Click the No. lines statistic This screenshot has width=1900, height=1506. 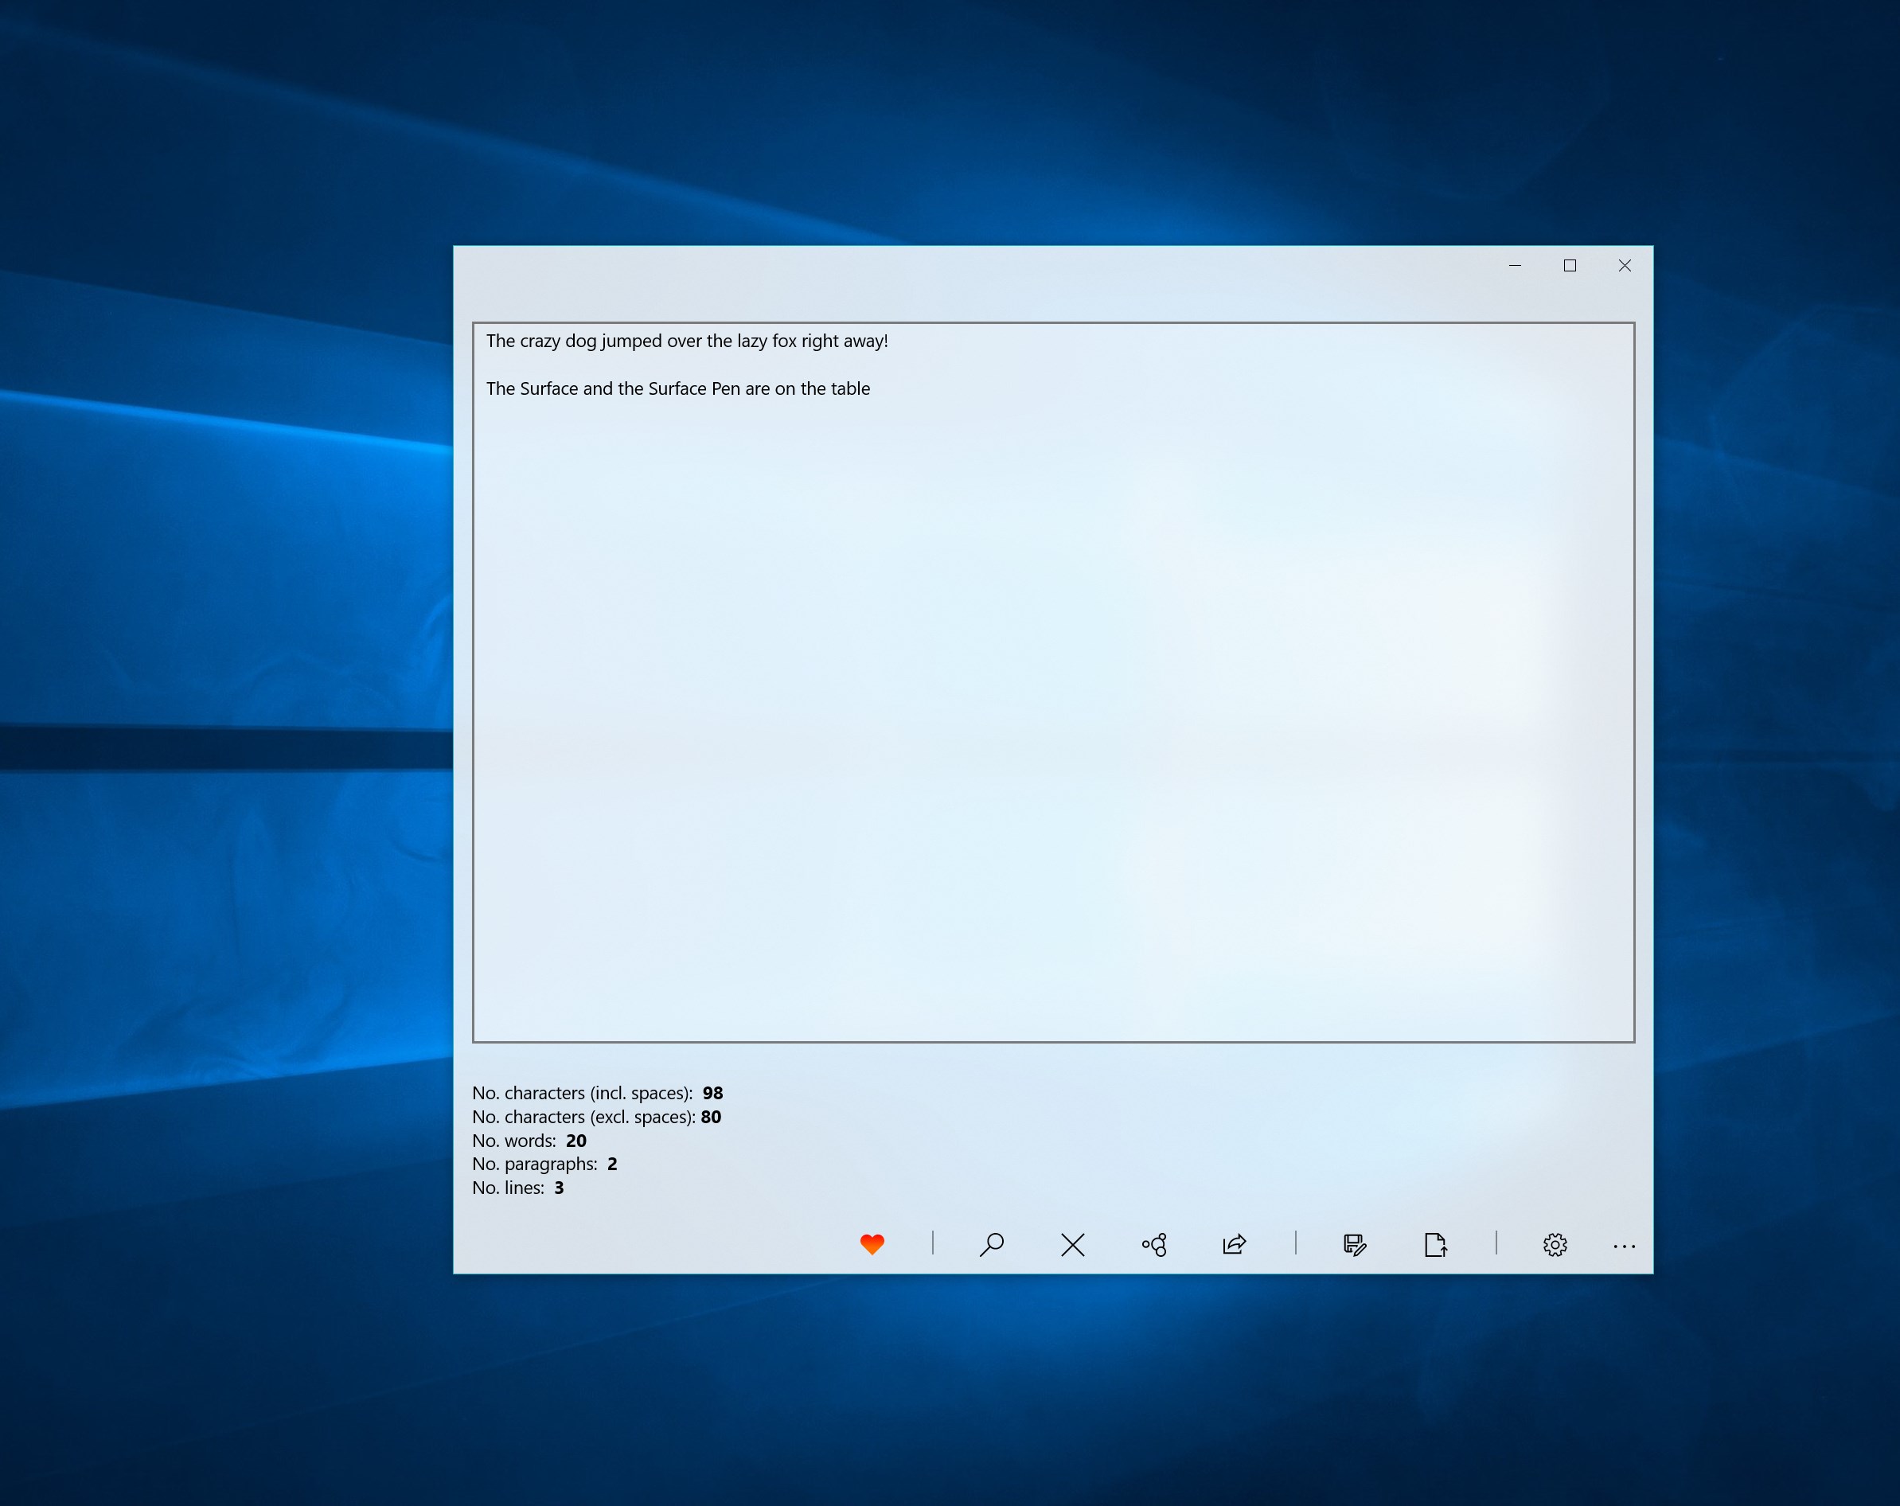517,1188
